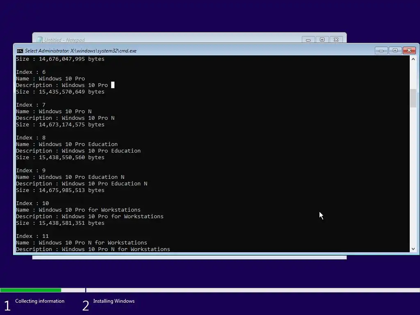Image resolution: width=420 pixels, height=315 pixels.
Task: Click the 'Index : 7' line
Action: coord(31,105)
